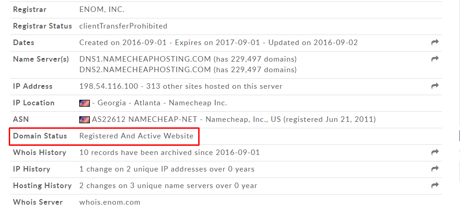Open the arrow icon beside Name Server(s)
Viewport: 460px width, 212px height.
click(435, 59)
